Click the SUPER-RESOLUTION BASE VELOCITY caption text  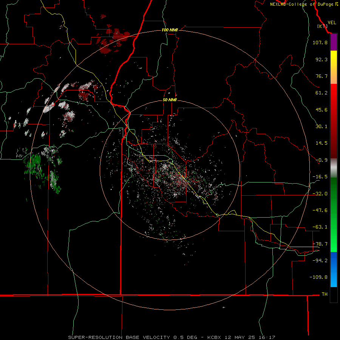tap(119, 337)
